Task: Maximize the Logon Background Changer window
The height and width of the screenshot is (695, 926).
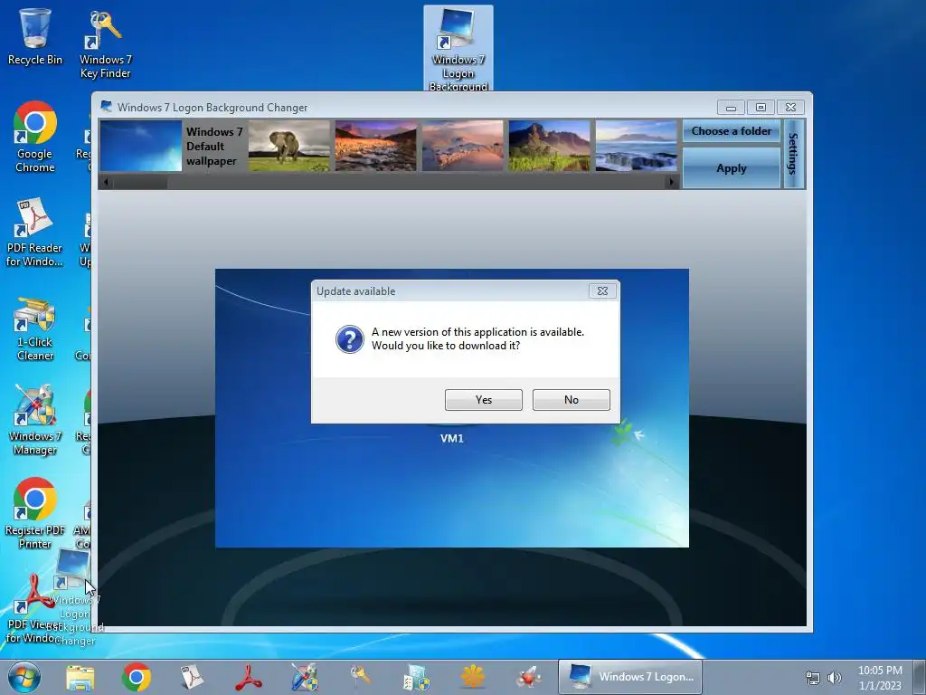Action: (x=761, y=108)
